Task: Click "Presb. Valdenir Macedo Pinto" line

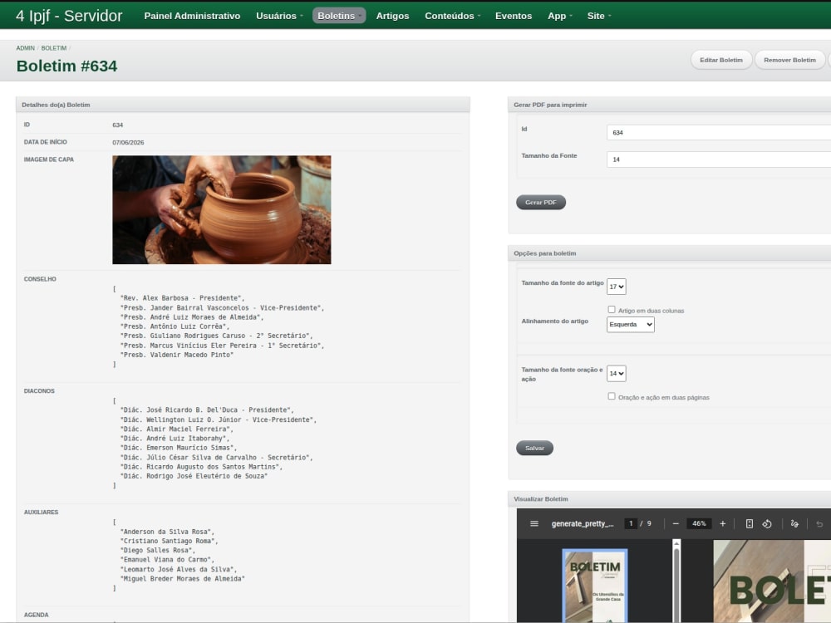Action: point(177,355)
